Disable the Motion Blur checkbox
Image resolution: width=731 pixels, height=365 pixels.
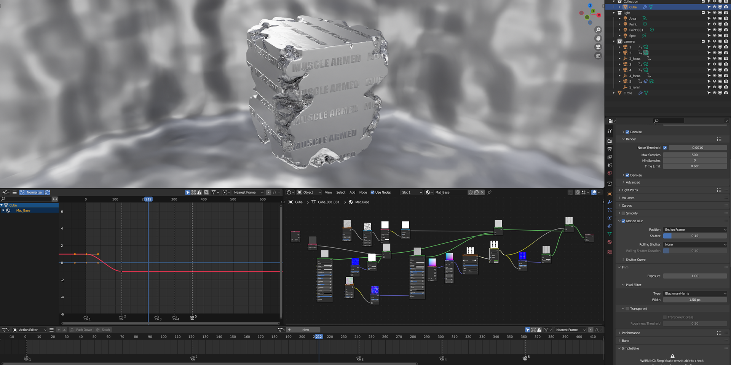pos(623,221)
